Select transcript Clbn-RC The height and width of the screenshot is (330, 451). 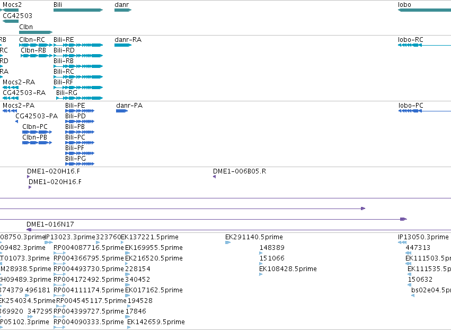tap(36, 45)
